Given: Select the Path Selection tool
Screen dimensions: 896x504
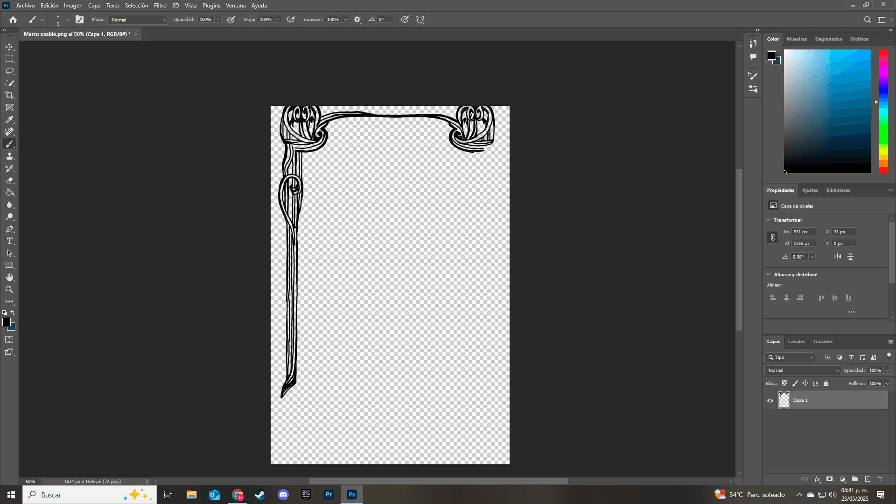Looking at the screenshot, I should (x=9, y=253).
